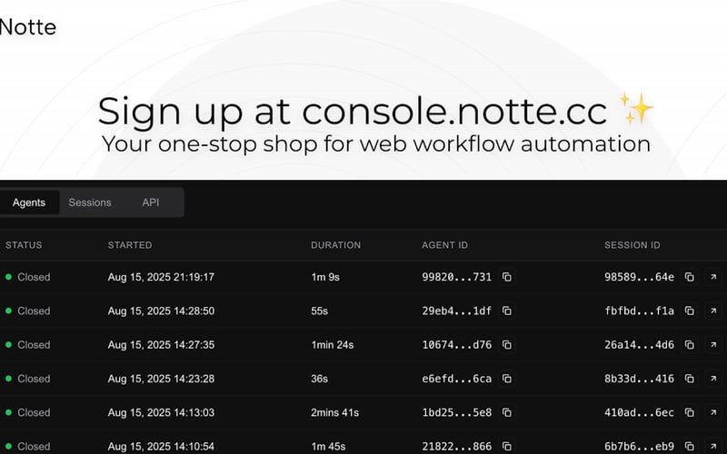
Task: Copy agent ID 99820...731
Action: (507, 277)
